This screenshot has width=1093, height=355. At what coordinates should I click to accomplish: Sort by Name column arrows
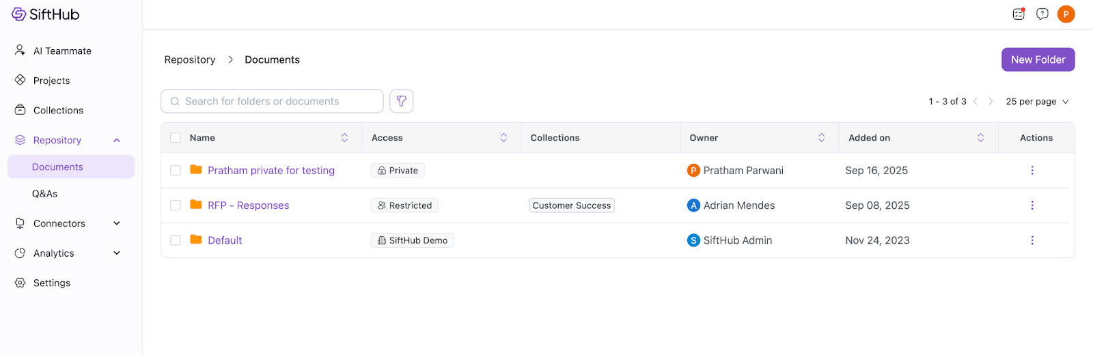click(344, 138)
